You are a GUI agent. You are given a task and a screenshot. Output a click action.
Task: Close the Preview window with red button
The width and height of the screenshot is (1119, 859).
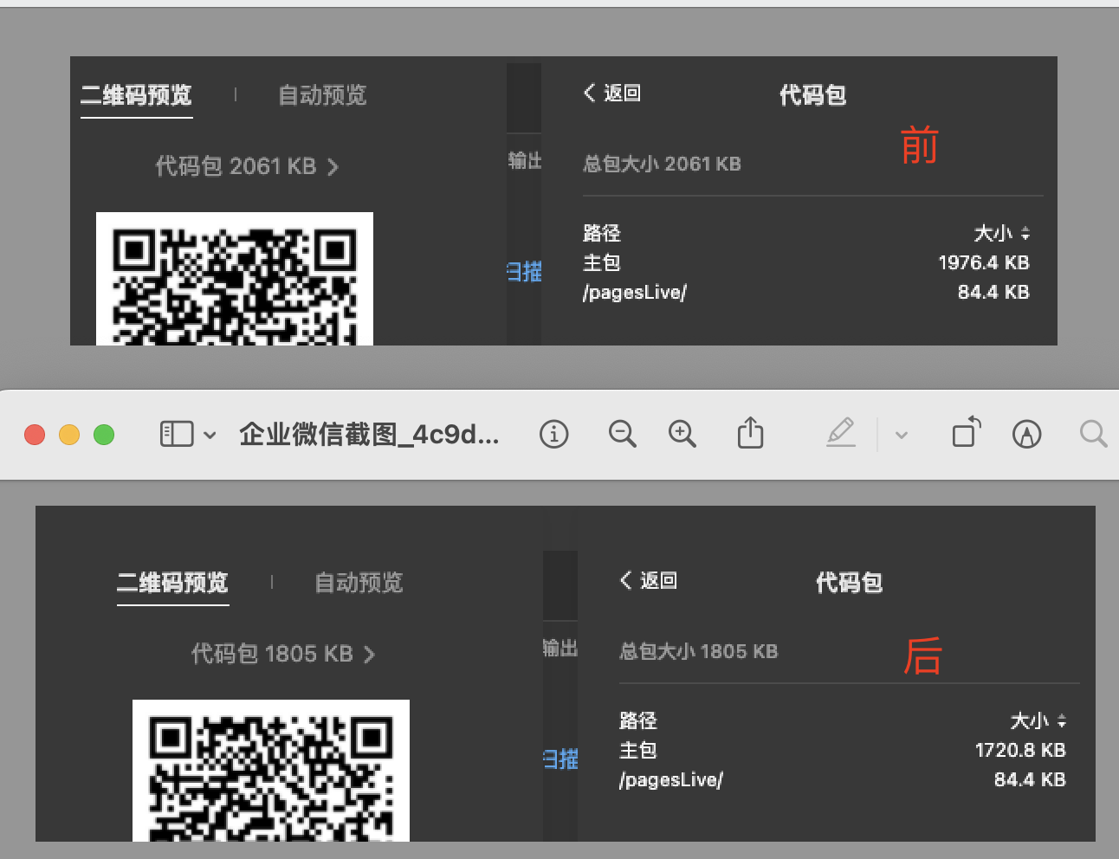click(x=35, y=435)
